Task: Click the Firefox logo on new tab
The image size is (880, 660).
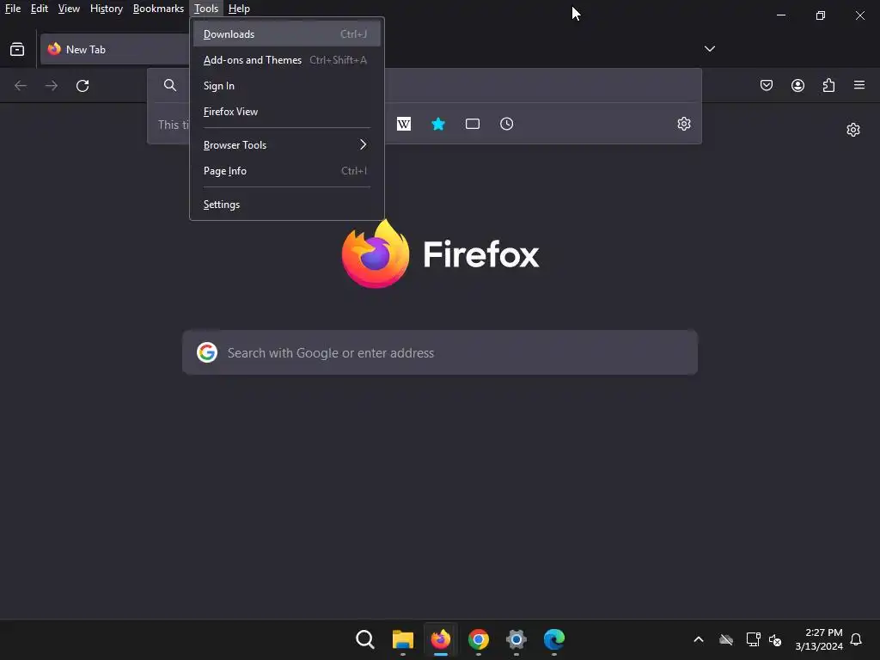Action: tap(376, 254)
